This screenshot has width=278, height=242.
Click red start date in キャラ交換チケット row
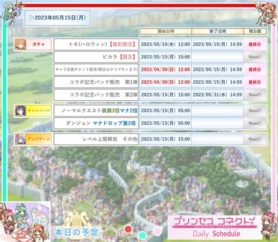(x=165, y=70)
